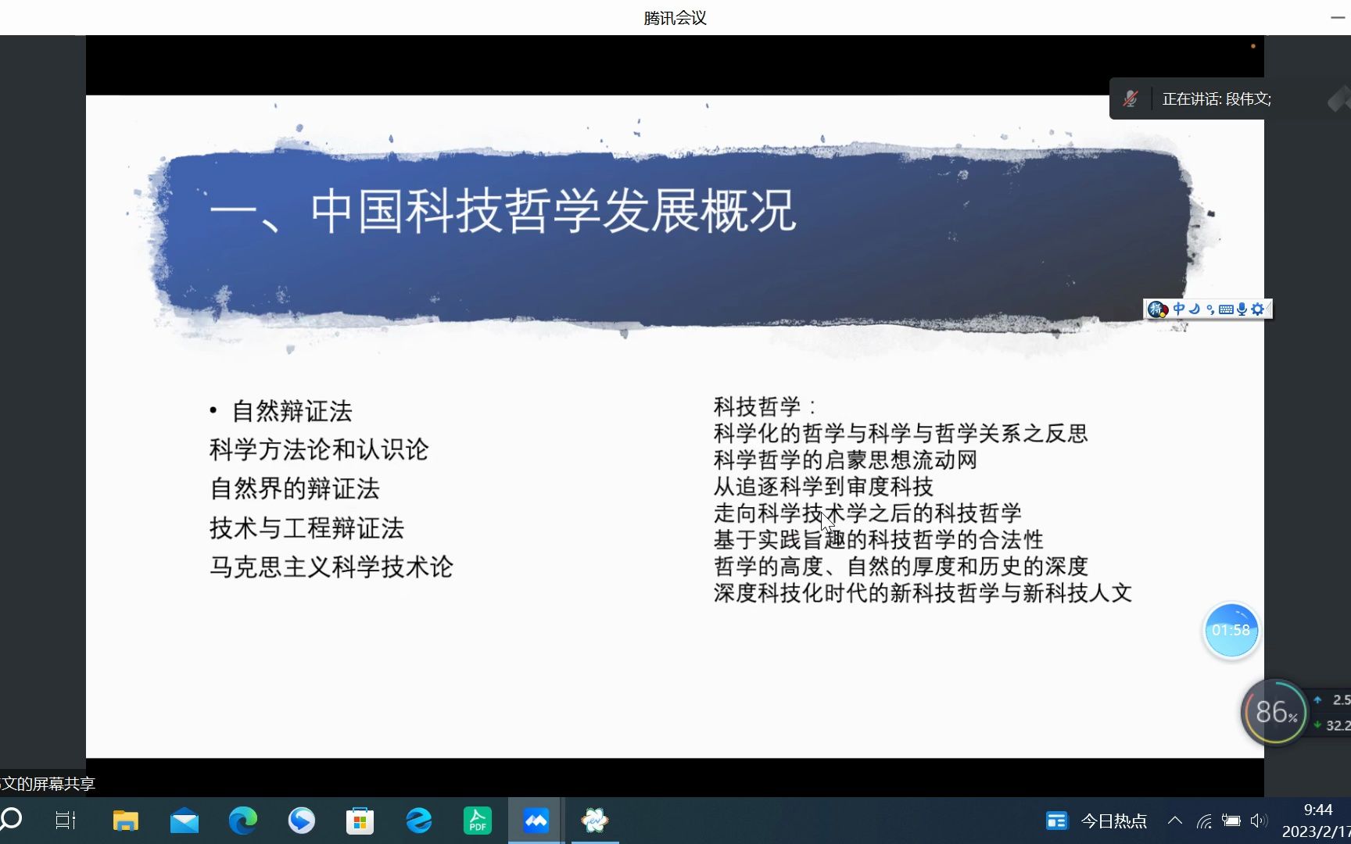Switch to Tencent Meeting taskbar icon
Image resolution: width=1351 pixels, height=844 pixels.
click(x=536, y=821)
